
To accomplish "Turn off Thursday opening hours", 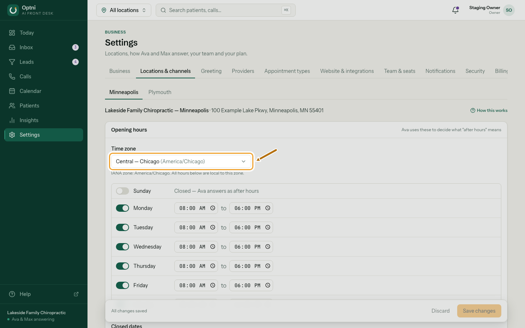I will click(122, 266).
